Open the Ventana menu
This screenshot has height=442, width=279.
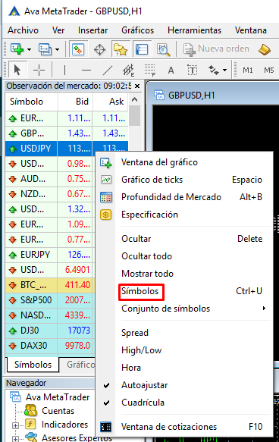250,30
